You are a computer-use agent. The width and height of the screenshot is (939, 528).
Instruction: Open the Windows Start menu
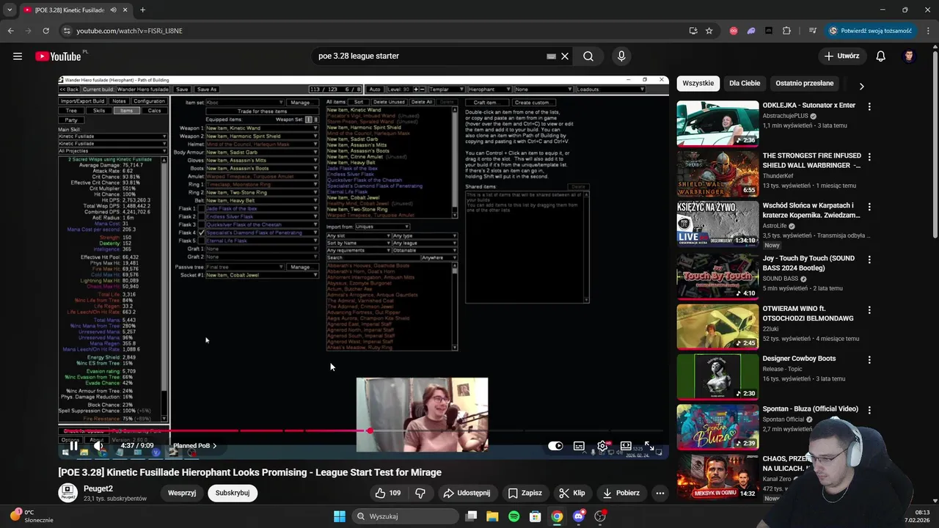click(x=339, y=516)
